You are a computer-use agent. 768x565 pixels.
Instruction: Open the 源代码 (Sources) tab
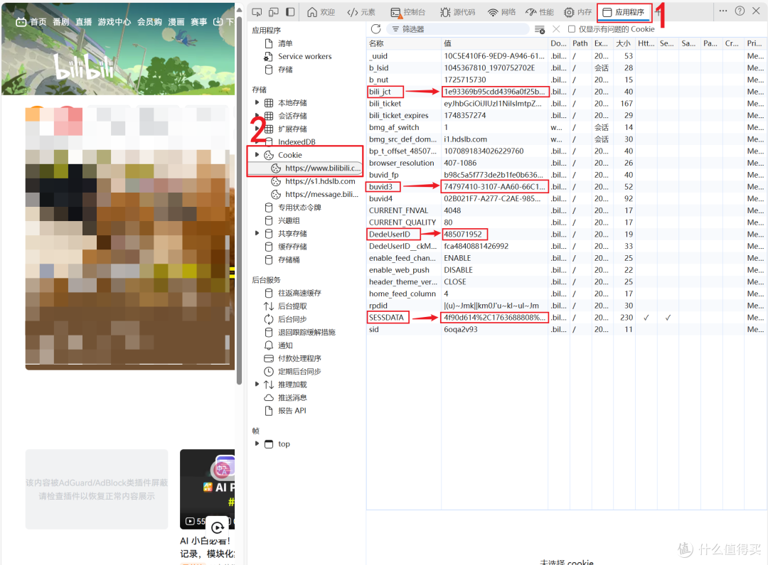pyautogui.click(x=457, y=12)
